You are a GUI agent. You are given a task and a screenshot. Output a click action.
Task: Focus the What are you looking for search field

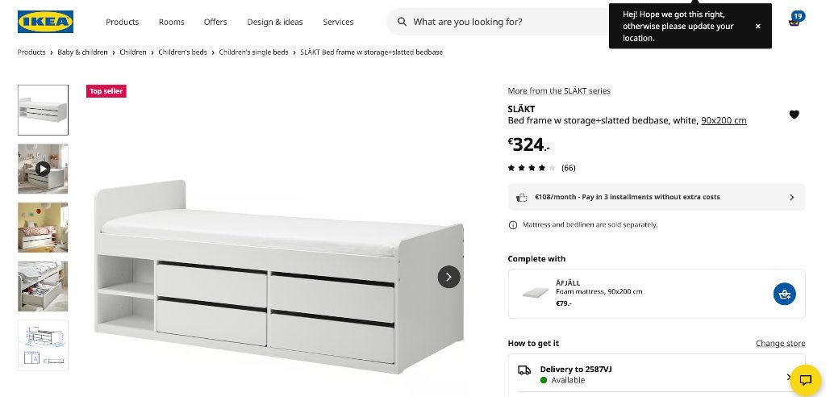click(506, 22)
